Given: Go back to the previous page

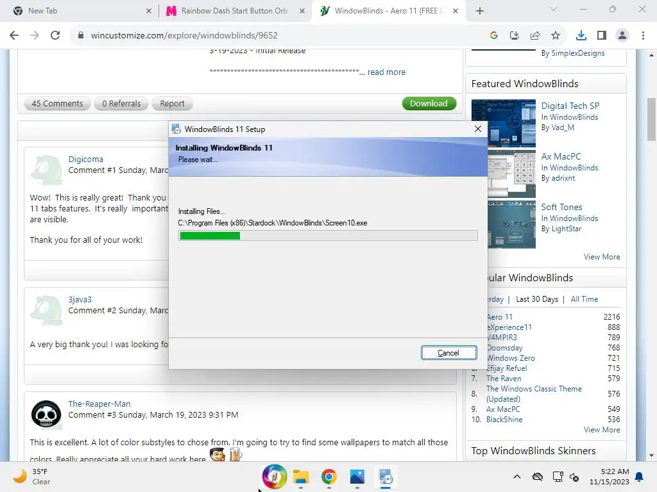Looking at the screenshot, I should pyautogui.click(x=14, y=36).
